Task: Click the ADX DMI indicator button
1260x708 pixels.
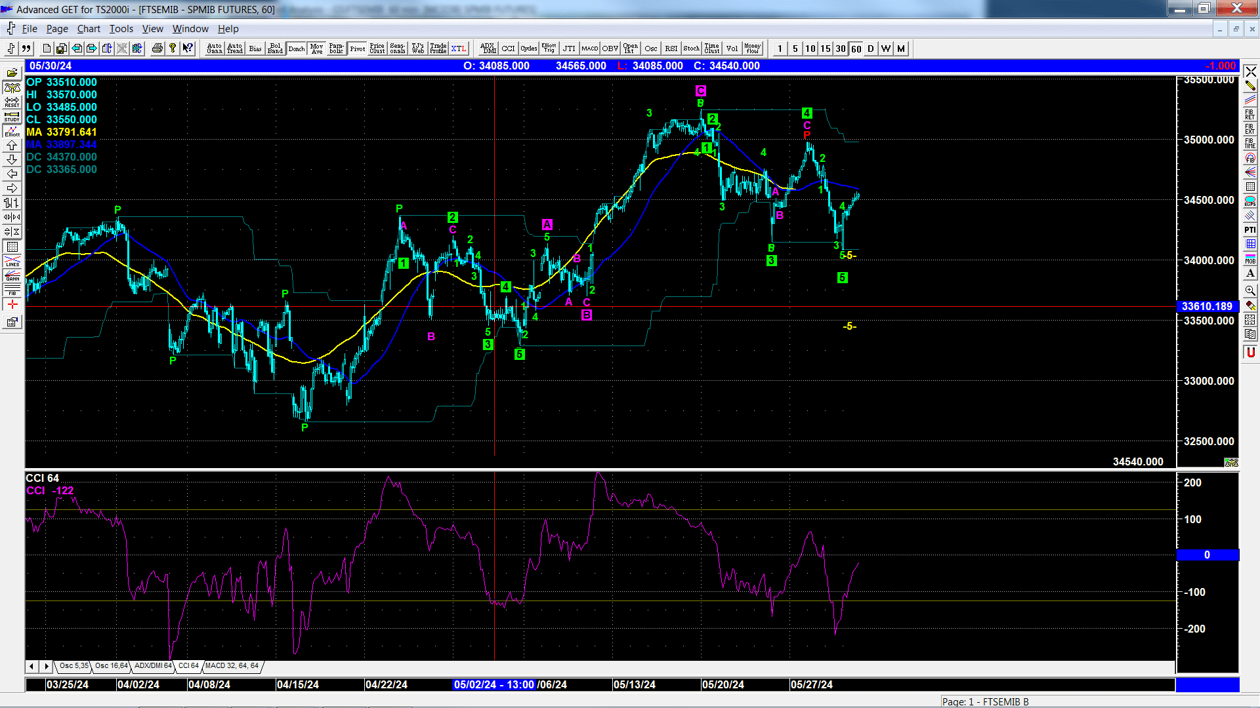Action: pos(488,49)
